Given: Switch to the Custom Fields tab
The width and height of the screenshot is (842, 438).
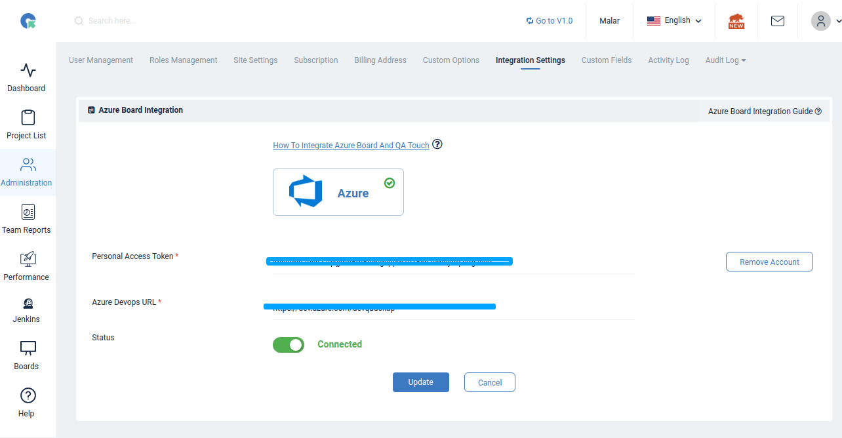Looking at the screenshot, I should pos(606,60).
